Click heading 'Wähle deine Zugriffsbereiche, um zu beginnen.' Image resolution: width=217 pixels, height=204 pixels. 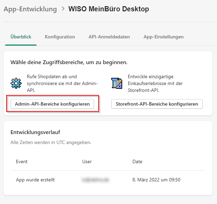[69, 62]
